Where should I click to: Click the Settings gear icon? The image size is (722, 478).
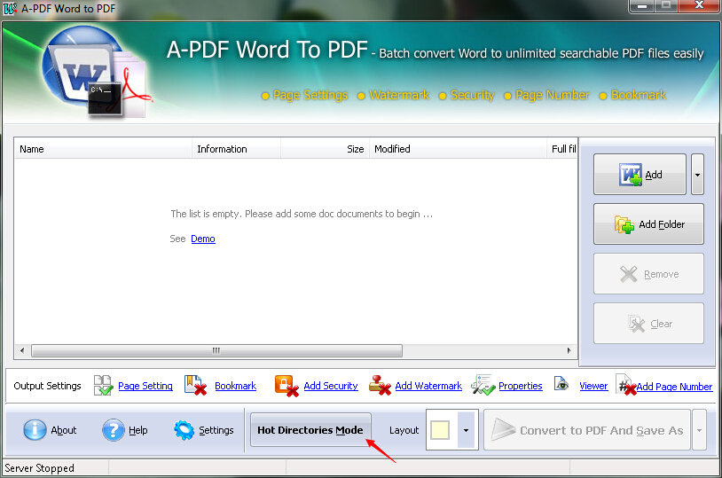[184, 430]
